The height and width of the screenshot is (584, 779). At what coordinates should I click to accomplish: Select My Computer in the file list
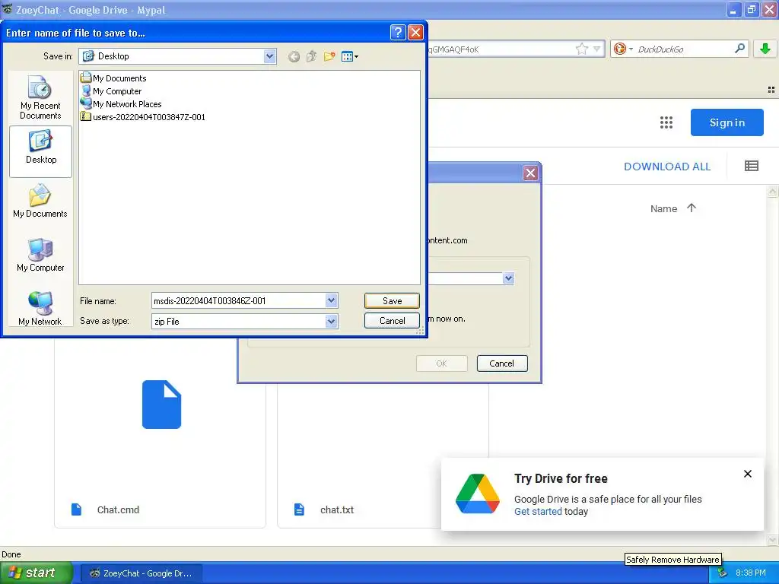(x=111, y=91)
